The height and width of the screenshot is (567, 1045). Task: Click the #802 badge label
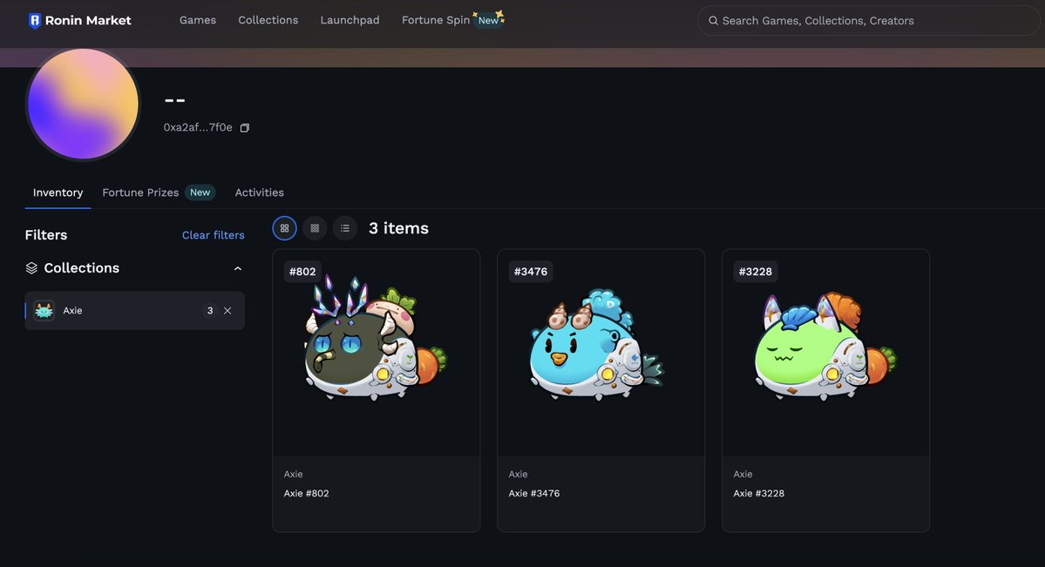(302, 272)
